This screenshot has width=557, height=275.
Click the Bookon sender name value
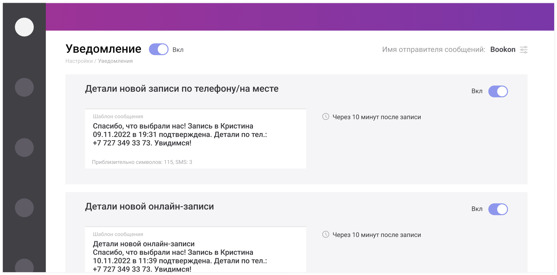(503, 50)
